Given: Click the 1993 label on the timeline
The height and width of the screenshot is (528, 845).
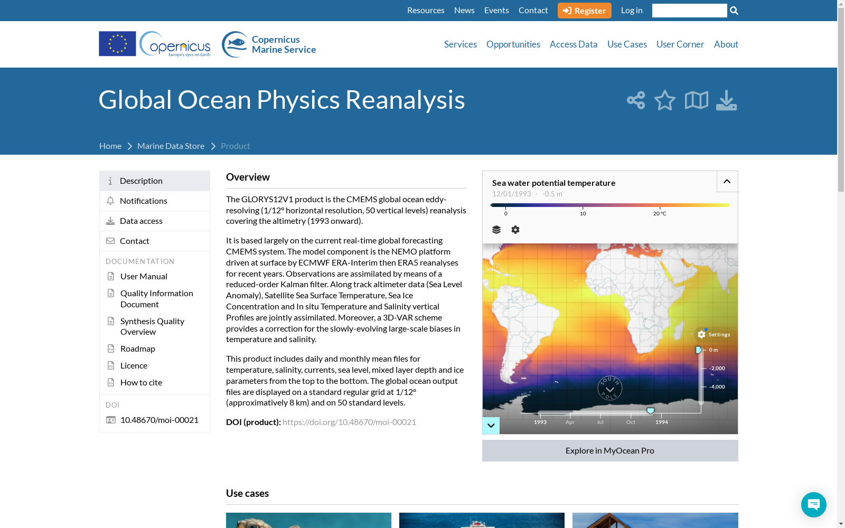Looking at the screenshot, I should (540, 422).
